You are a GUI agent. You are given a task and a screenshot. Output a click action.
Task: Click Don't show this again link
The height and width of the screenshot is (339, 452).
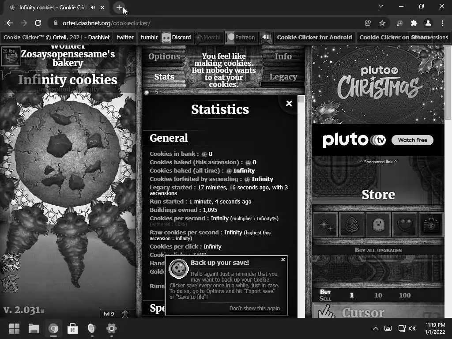click(255, 309)
